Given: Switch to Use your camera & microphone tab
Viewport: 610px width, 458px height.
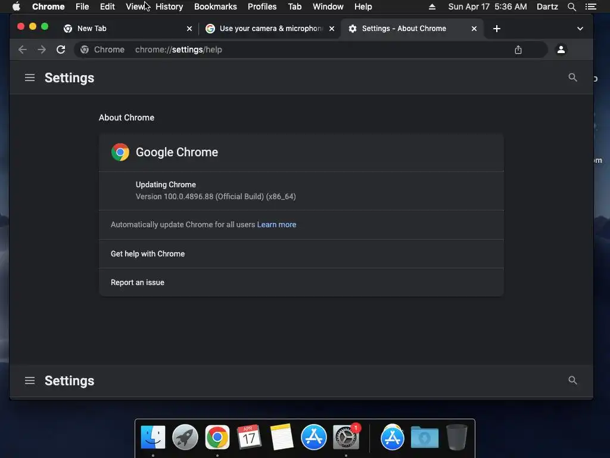Looking at the screenshot, I should coord(269,29).
